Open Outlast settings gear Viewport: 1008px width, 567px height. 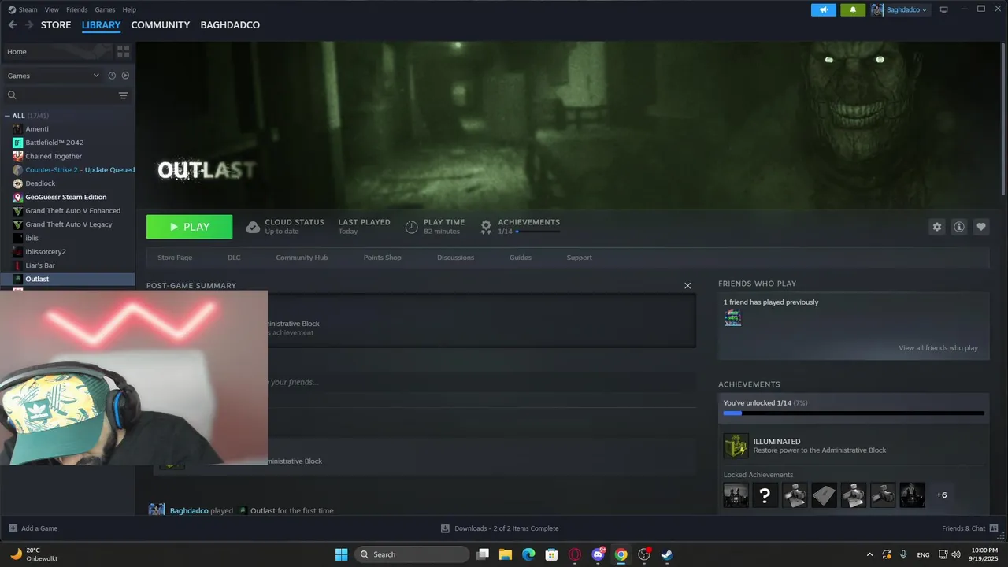pos(937,227)
